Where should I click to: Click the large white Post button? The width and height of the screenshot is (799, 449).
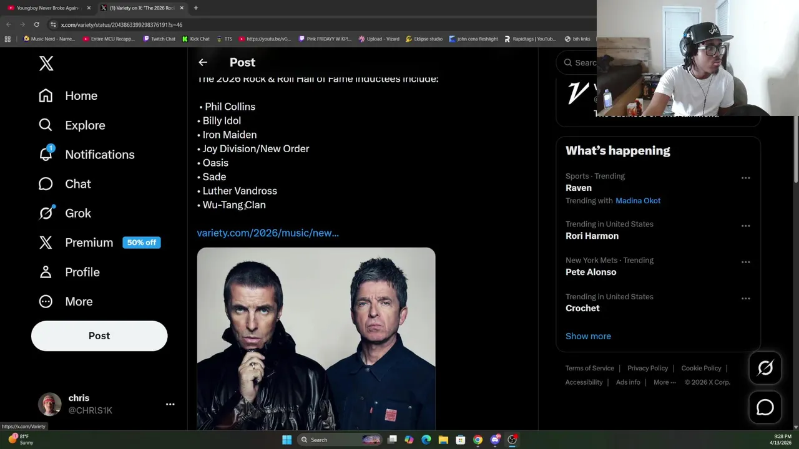[99, 336]
